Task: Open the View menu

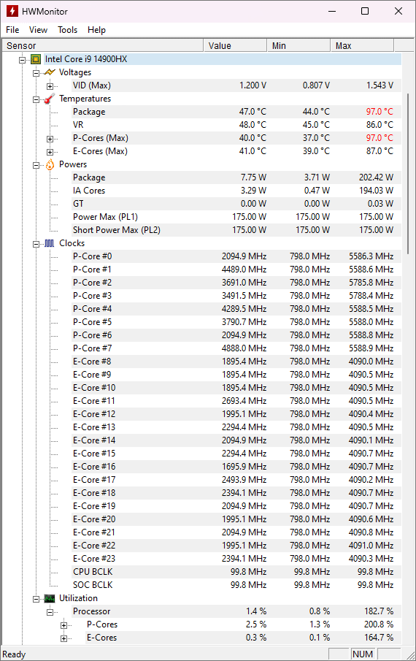Action: click(x=38, y=30)
